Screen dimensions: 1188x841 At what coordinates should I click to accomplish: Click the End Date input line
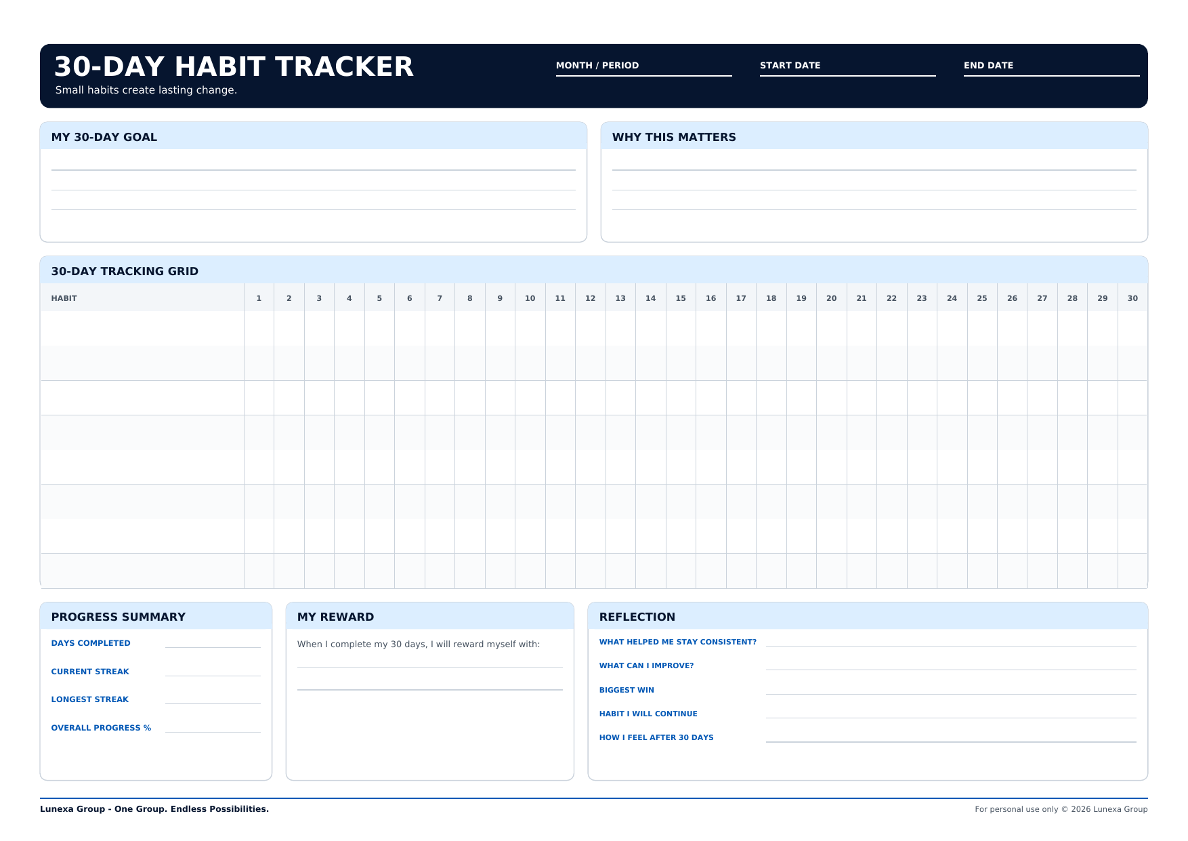tap(1051, 75)
